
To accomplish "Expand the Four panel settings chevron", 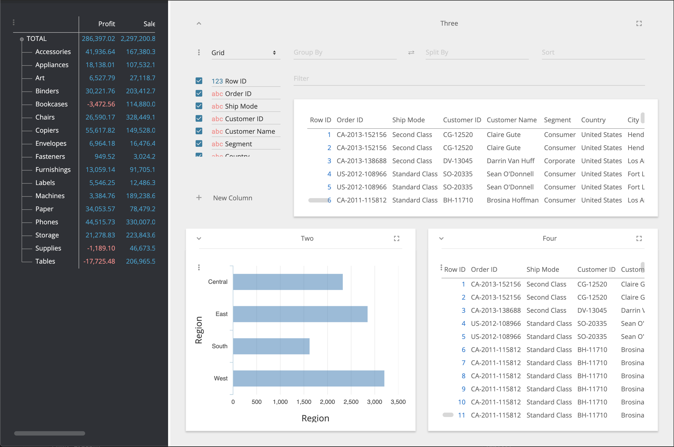I will click(x=441, y=238).
